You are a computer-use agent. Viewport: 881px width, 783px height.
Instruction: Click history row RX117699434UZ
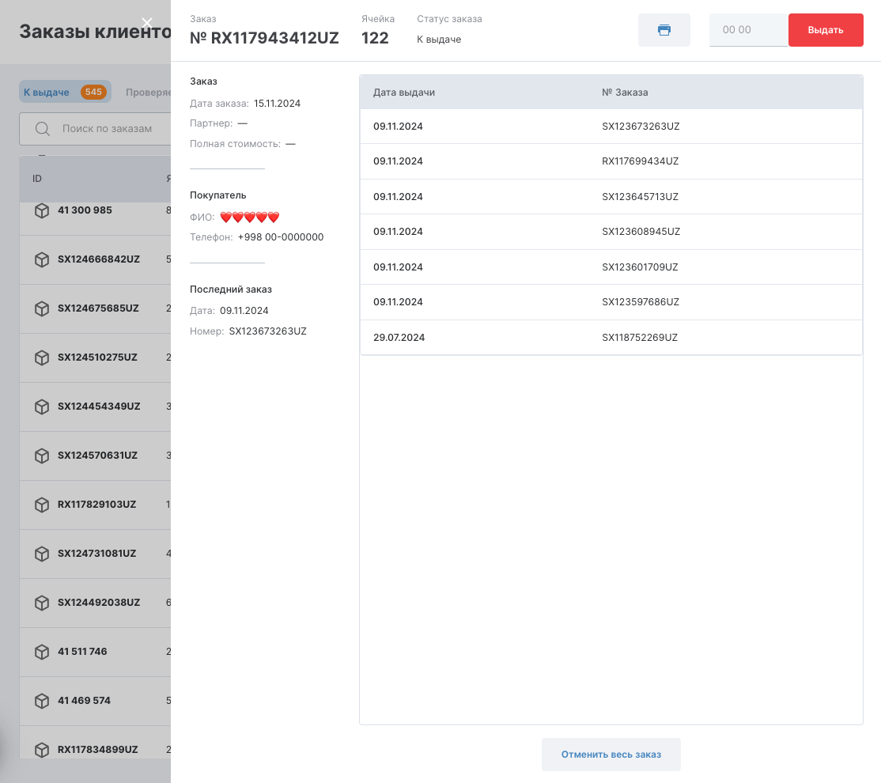pyautogui.click(x=611, y=161)
